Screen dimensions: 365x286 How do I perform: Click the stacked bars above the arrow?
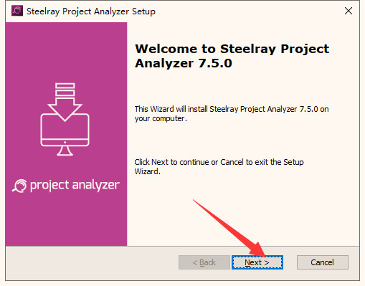point(65,90)
